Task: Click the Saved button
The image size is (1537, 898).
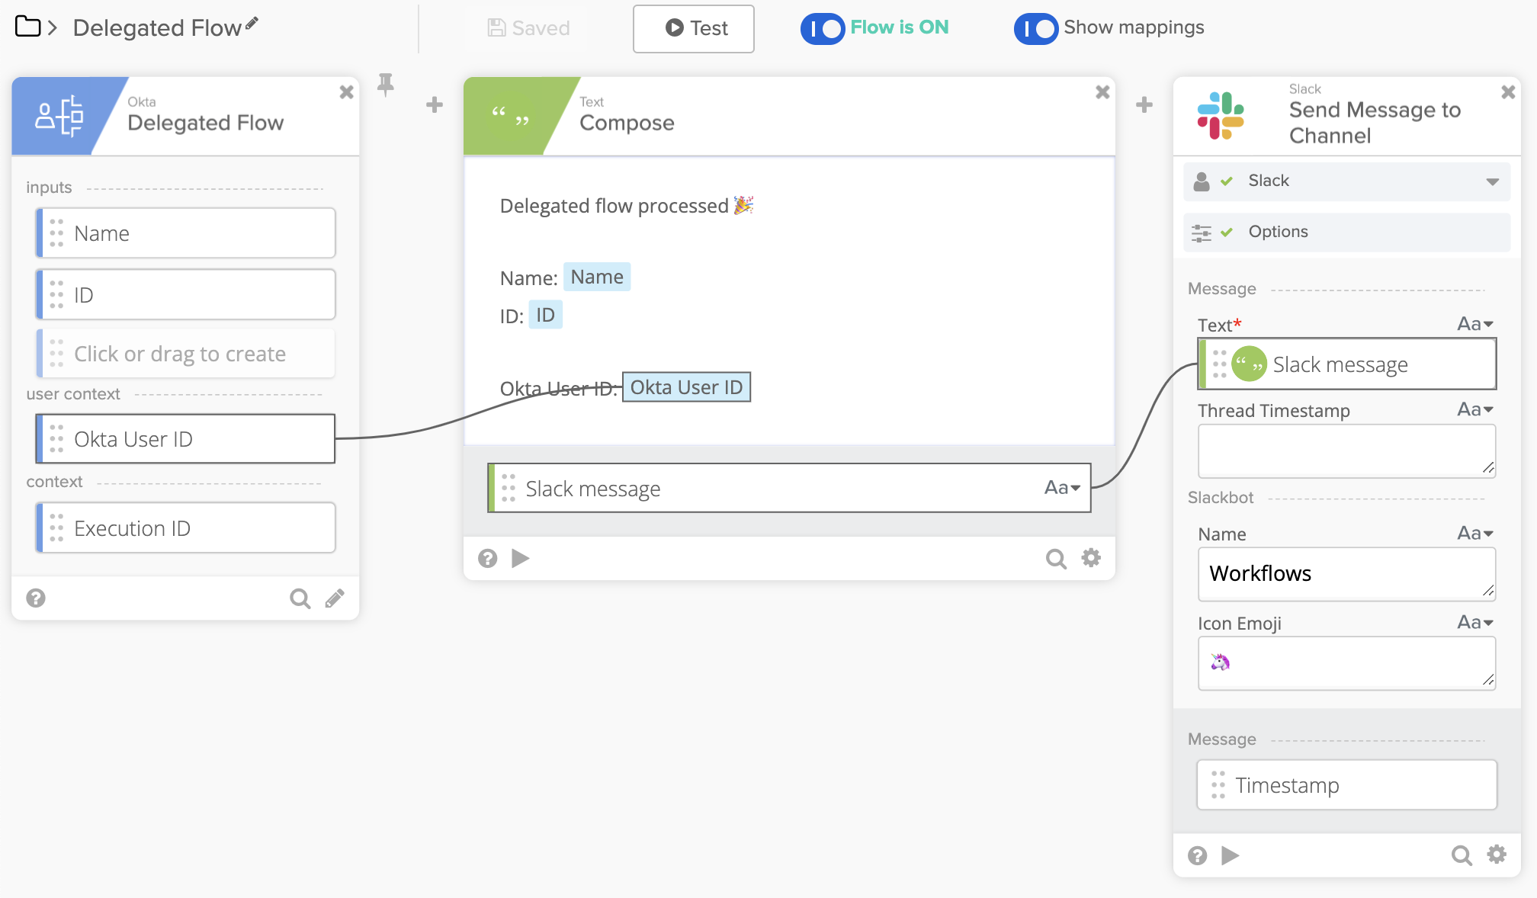Action: 529,28
